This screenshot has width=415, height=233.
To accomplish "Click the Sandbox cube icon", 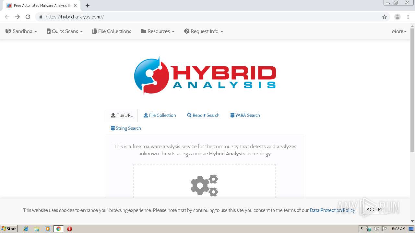I will (8, 31).
